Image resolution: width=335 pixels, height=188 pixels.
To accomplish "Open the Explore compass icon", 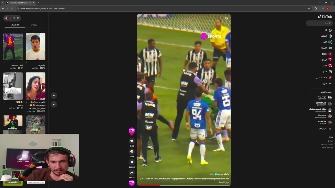I will pos(330,36).
